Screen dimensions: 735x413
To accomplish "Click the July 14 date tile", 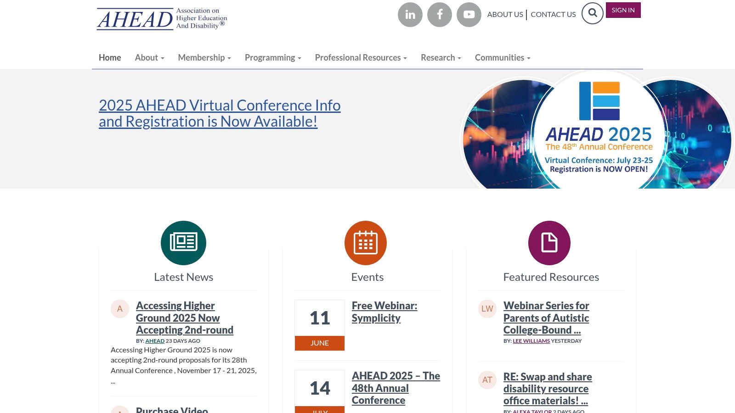I will tap(320, 391).
